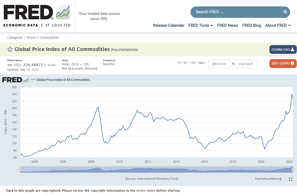297x195 pixels.
Task: Open FRED News page
Action: 228,25
